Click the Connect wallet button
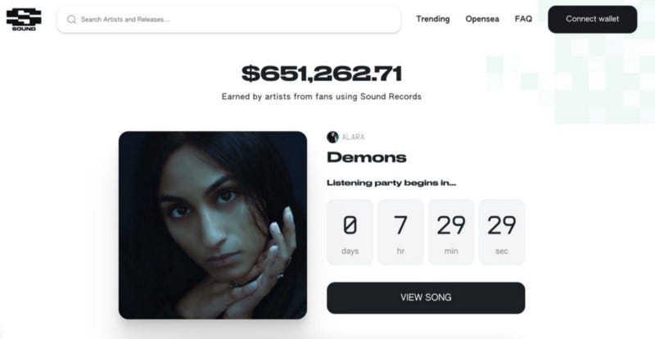Image resolution: width=655 pixels, height=339 pixels. coord(592,19)
